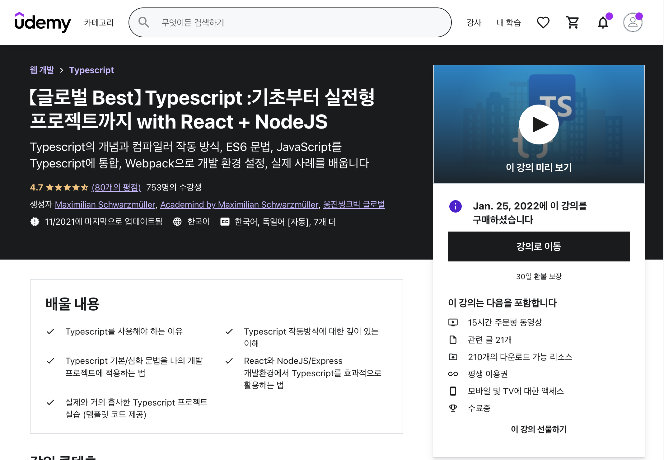Image resolution: width=664 pixels, height=460 pixels.
Task: Click the Udemy logo
Action: [x=43, y=22]
